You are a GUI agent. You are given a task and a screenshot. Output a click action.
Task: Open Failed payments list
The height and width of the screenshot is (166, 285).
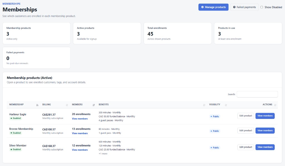click(x=244, y=7)
